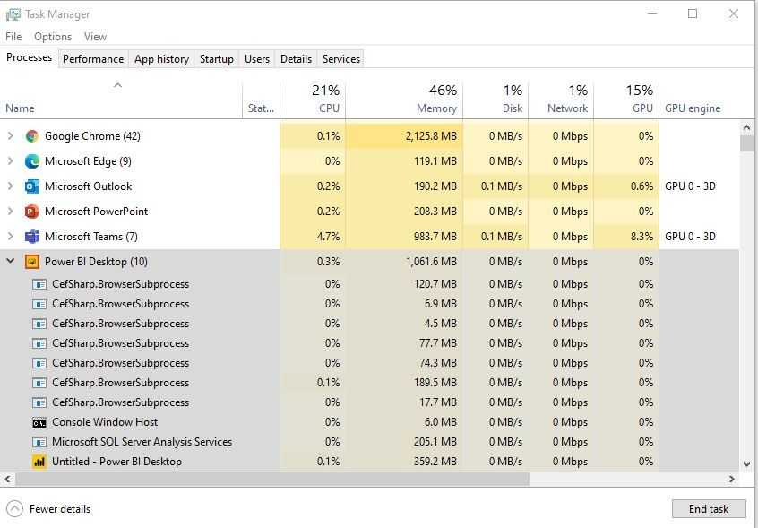Select the CefSharp row with 17.7 MB
758x528 pixels.
370,402
